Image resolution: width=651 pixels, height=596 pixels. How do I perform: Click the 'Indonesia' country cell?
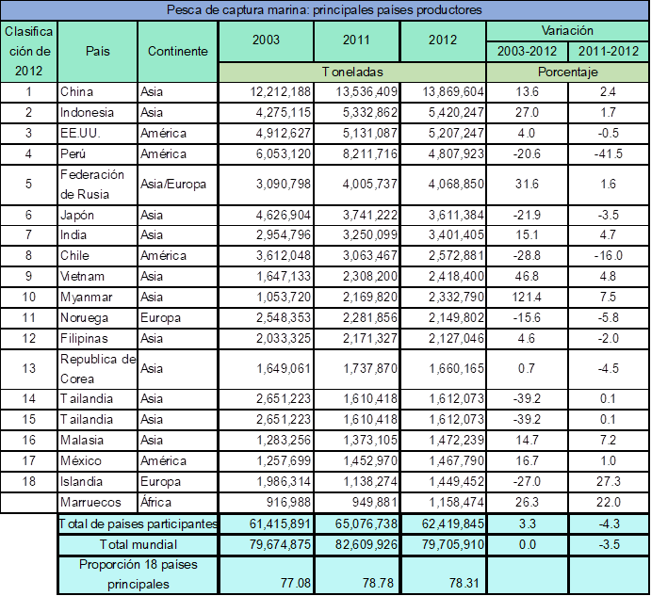click(98, 112)
